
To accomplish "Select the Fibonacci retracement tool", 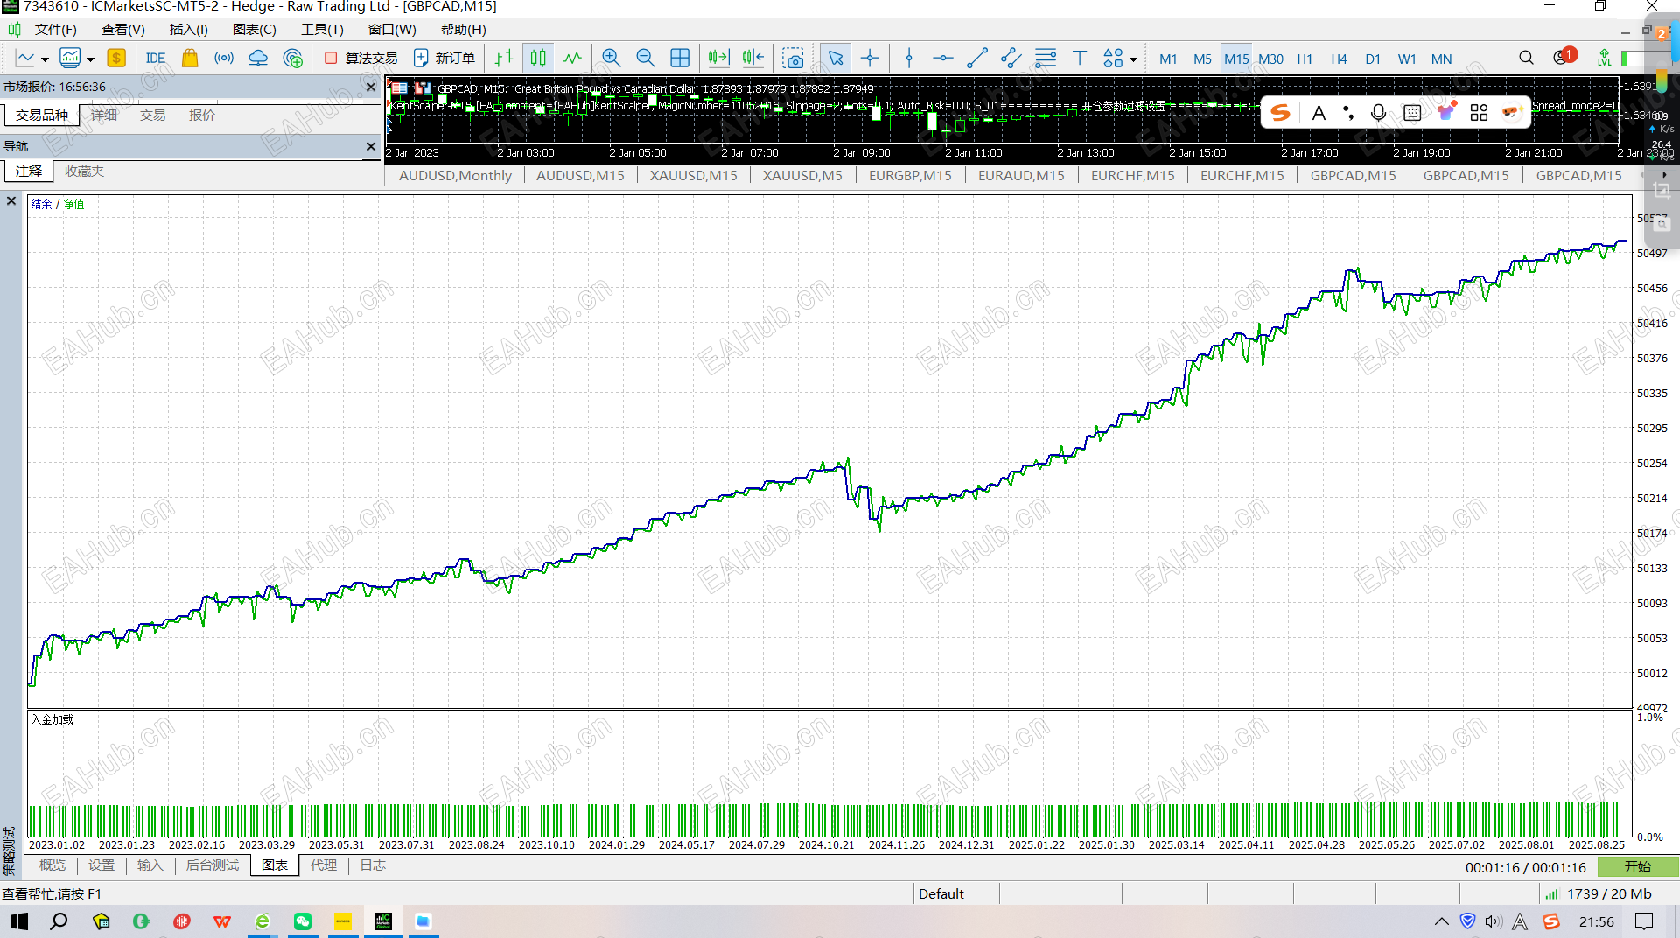I will pyautogui.click(x=1046, y=59).
